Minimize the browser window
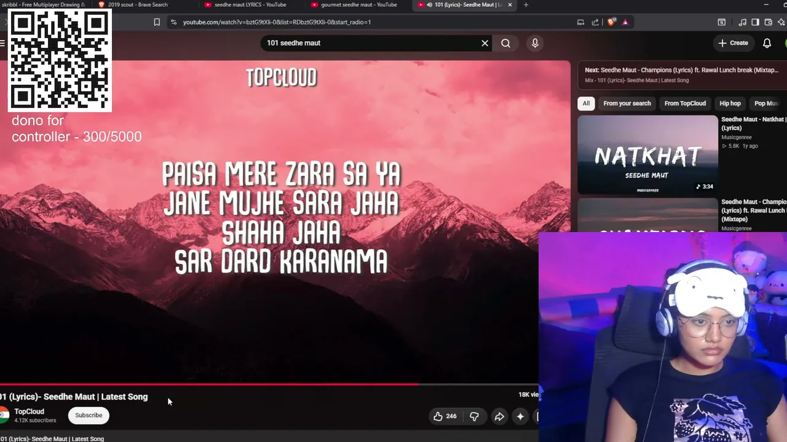Image resolution: width=787 pixels, height=442 pixels. click(x=766, y=5)
